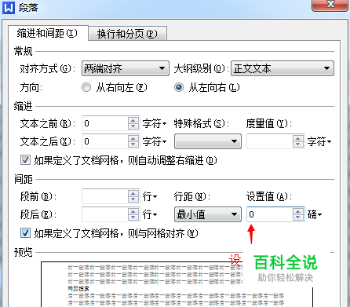Increase the 文本之后 indent value
Image resolution: width=350 pixels, height=307 pixels.
[x=133, y=138]
